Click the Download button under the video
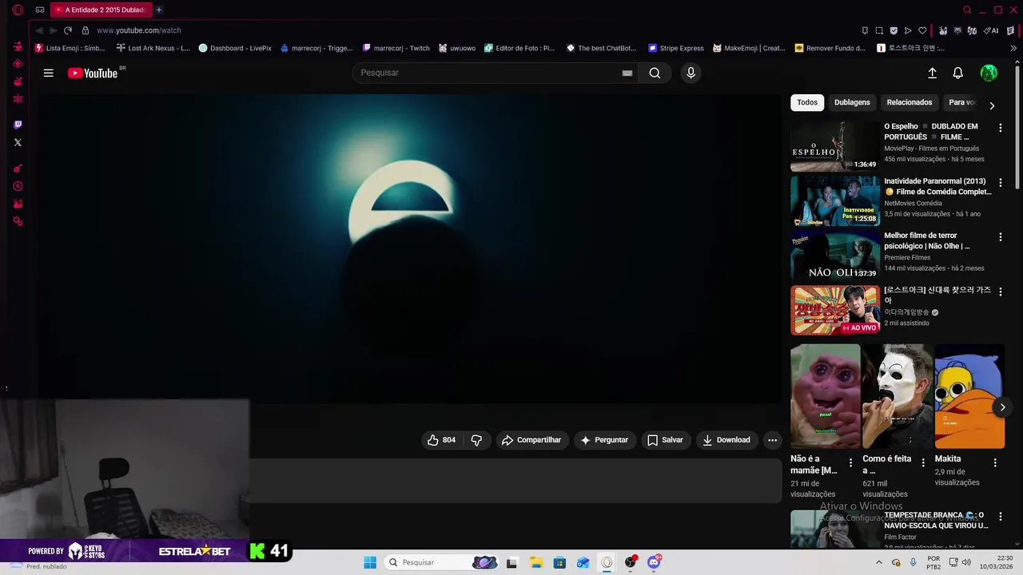The width and height of the screenshot is (1023, 575). [726, 440]
